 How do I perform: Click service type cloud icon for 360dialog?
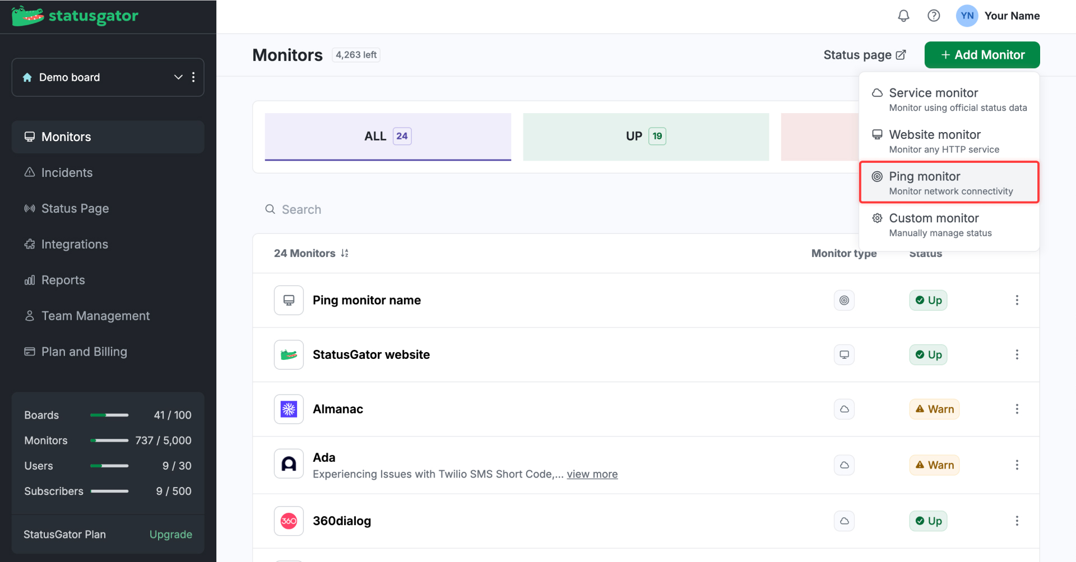tap(844, 521)
